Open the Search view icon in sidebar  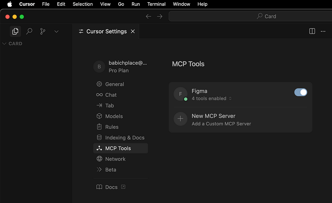pyautogui.click(x=29, y=31)
